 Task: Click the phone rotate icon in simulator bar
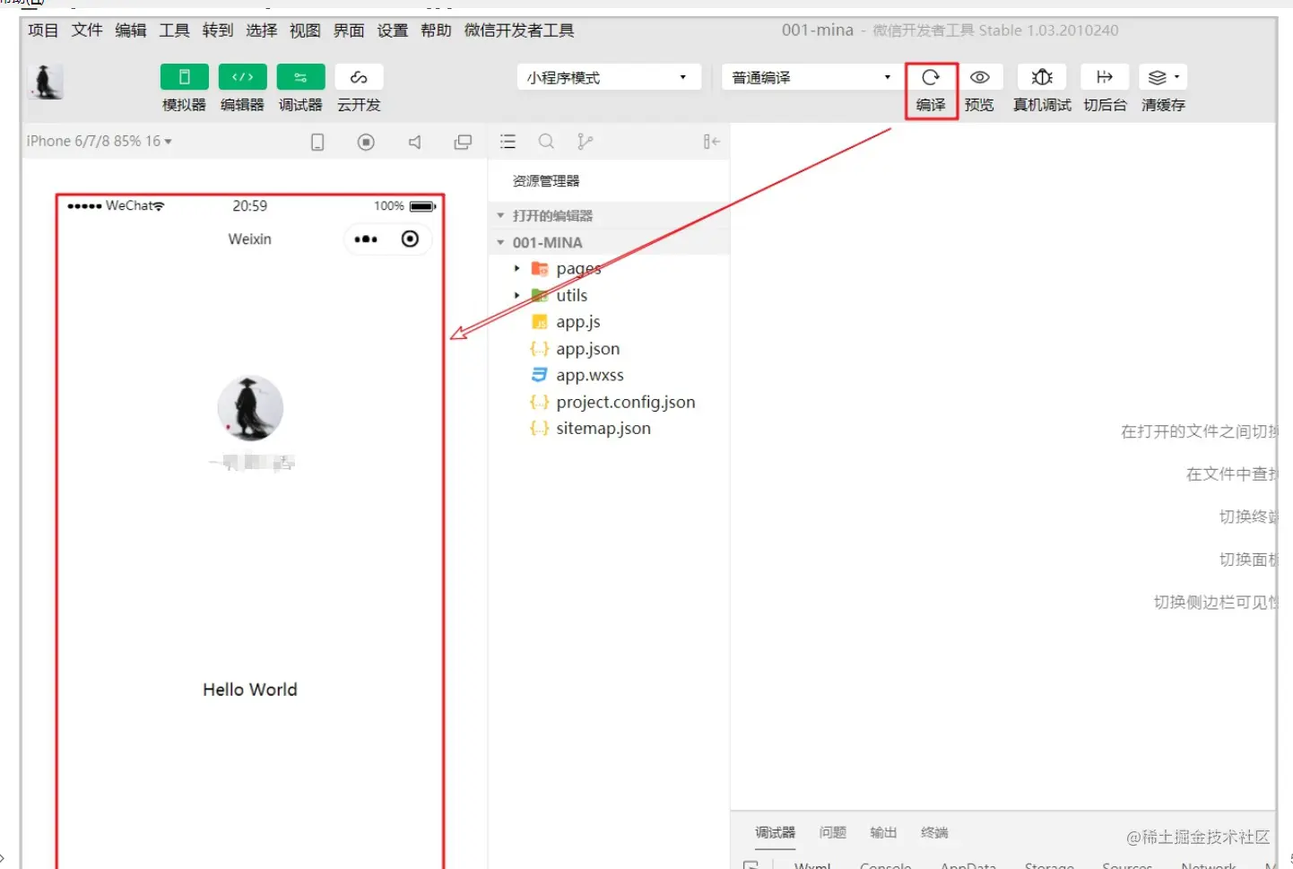click(317, 142)
